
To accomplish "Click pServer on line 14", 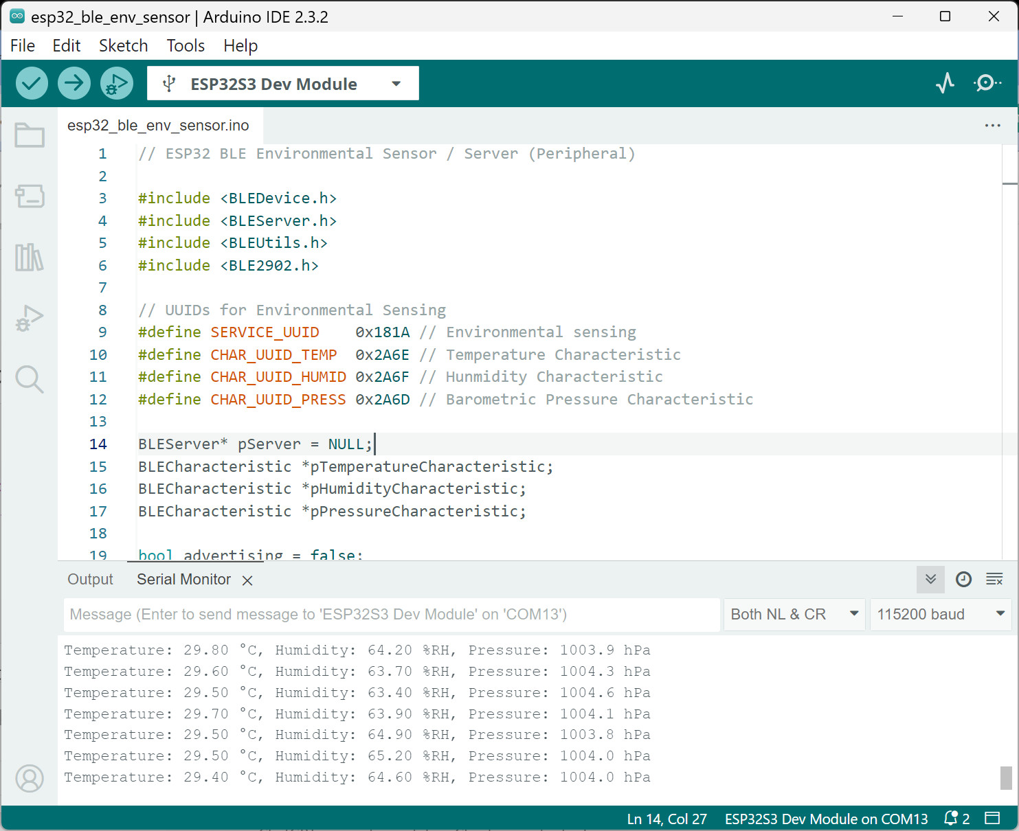I will click(x=269, y=444).
